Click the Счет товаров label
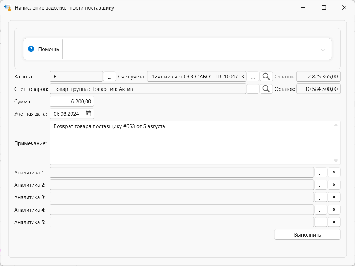This screenshot has height=266, width=355. tap(31, 89)
